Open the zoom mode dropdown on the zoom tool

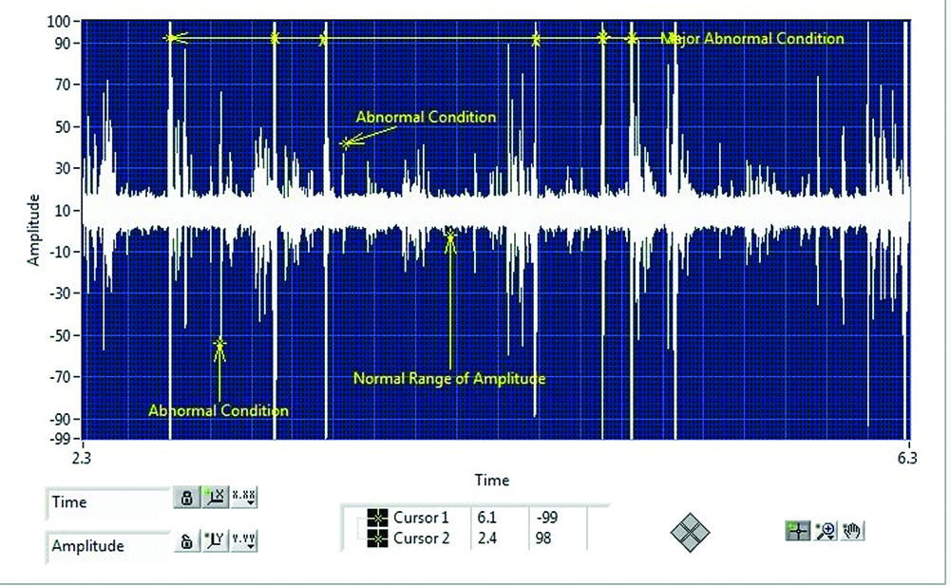click(x=830, y=538)
